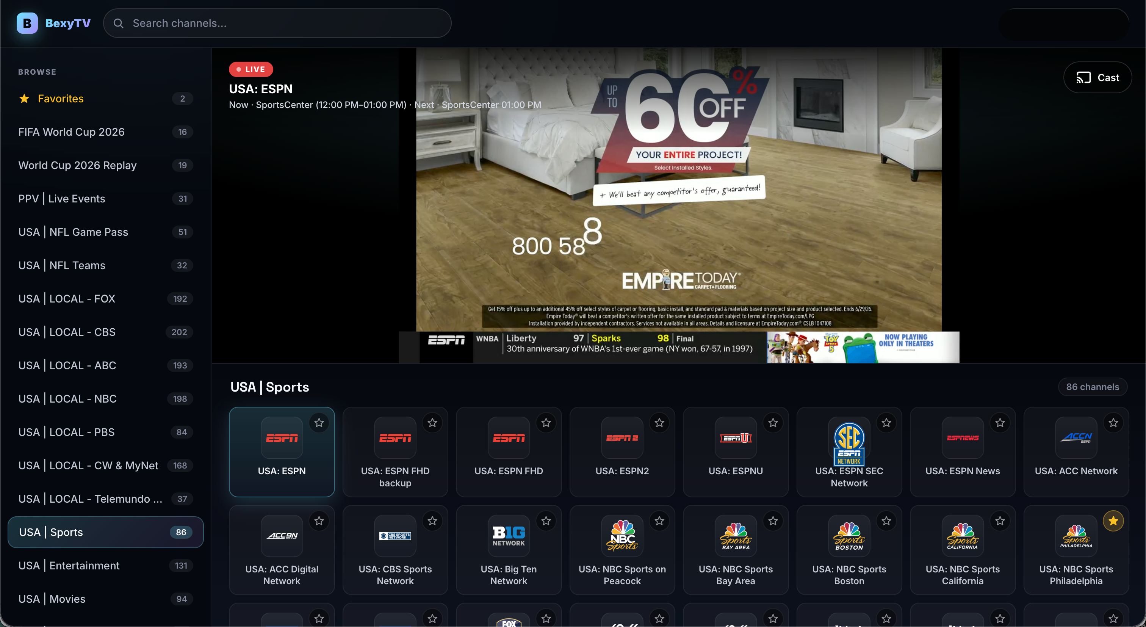Unfavorite NBC Sports Philadelphia star

tap(1113, 520)
